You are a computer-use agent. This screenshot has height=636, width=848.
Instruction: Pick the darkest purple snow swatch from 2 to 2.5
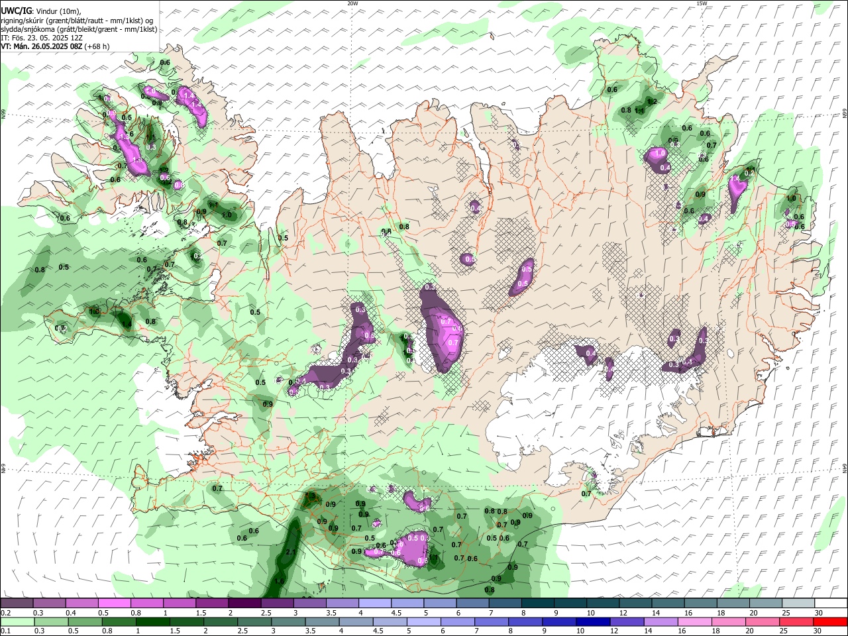(244, 603)
